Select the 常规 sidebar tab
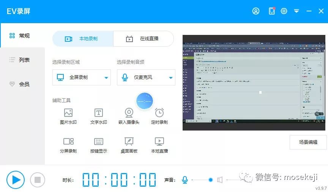The width and height of the screenshot is (328, 192). (x=22, y=36)
